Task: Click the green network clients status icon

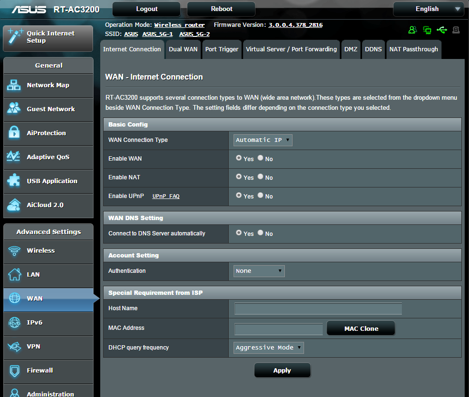Action: click(x=427, y=30)
